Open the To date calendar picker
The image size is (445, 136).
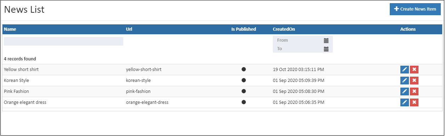click(x=326, y=49)
